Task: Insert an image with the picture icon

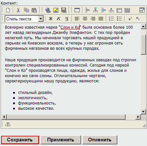Action: 56,10
